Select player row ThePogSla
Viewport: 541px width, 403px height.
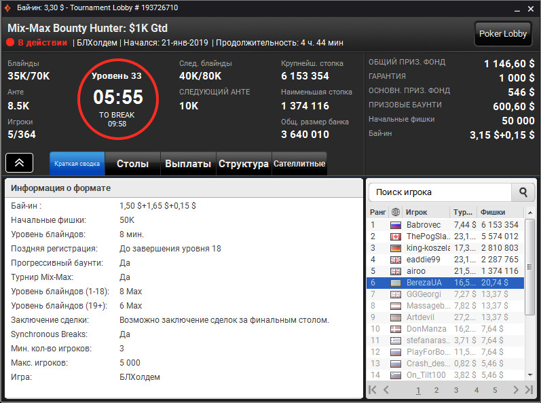pyautogui.click(x=445, y=236)
